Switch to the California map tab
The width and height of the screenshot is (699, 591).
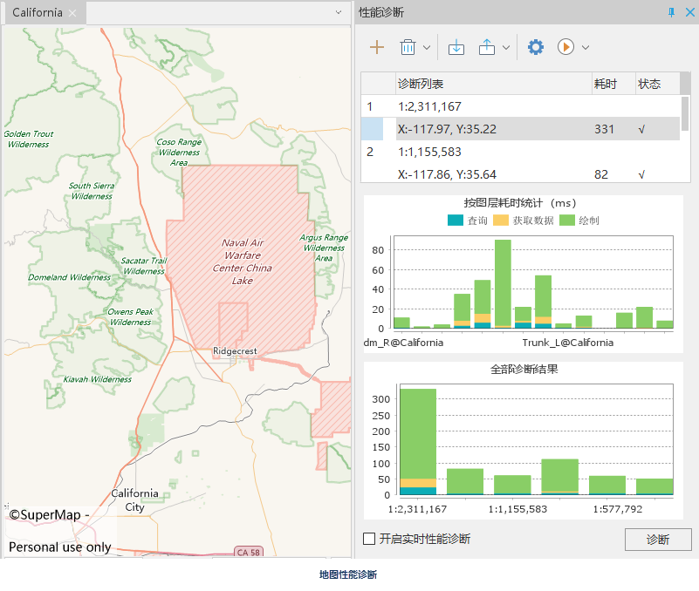tap(37, 13)
